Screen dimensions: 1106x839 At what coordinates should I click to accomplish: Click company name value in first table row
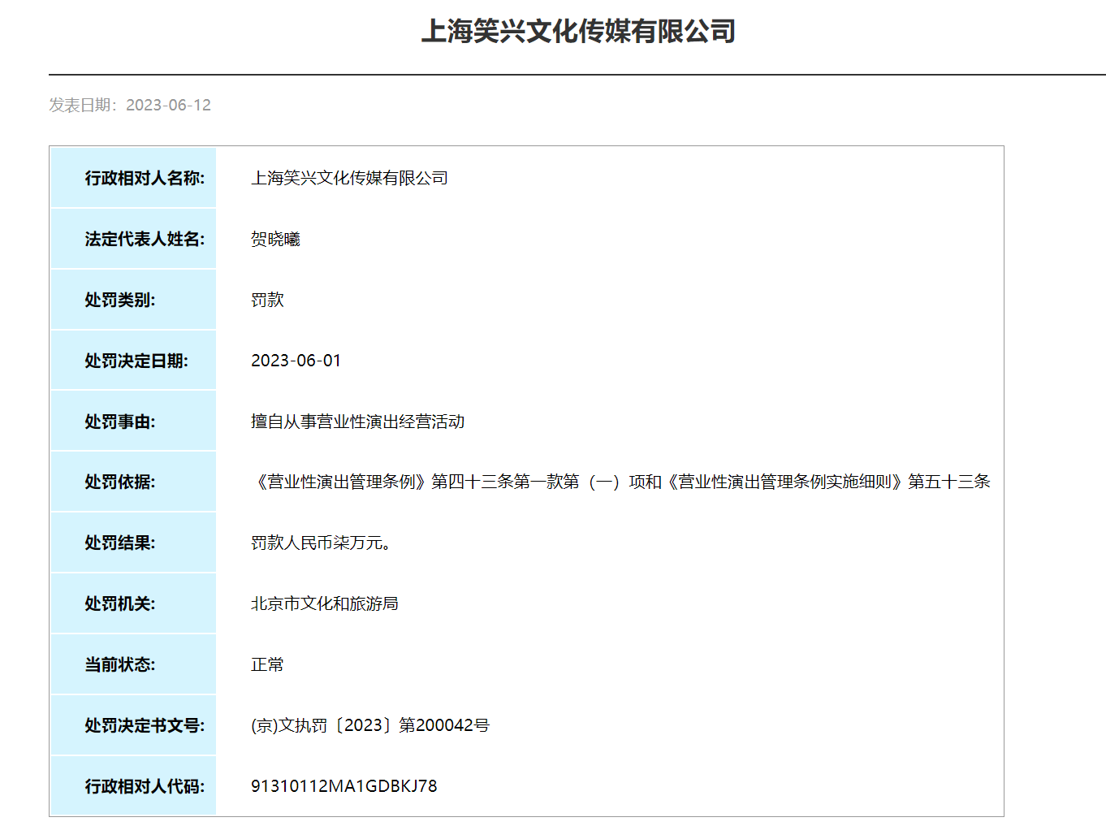[x=349, y=178]
